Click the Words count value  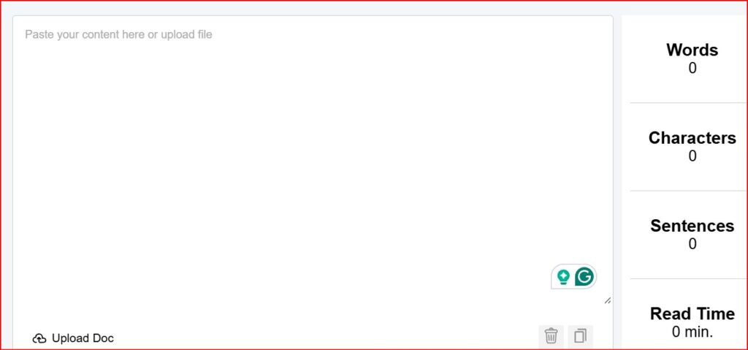point(692,68)
